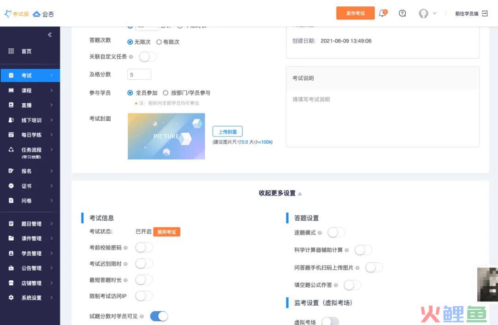The image size is (498, 325).
Task: Expand 线下培训 menu chevron
Action: (52, 120)
